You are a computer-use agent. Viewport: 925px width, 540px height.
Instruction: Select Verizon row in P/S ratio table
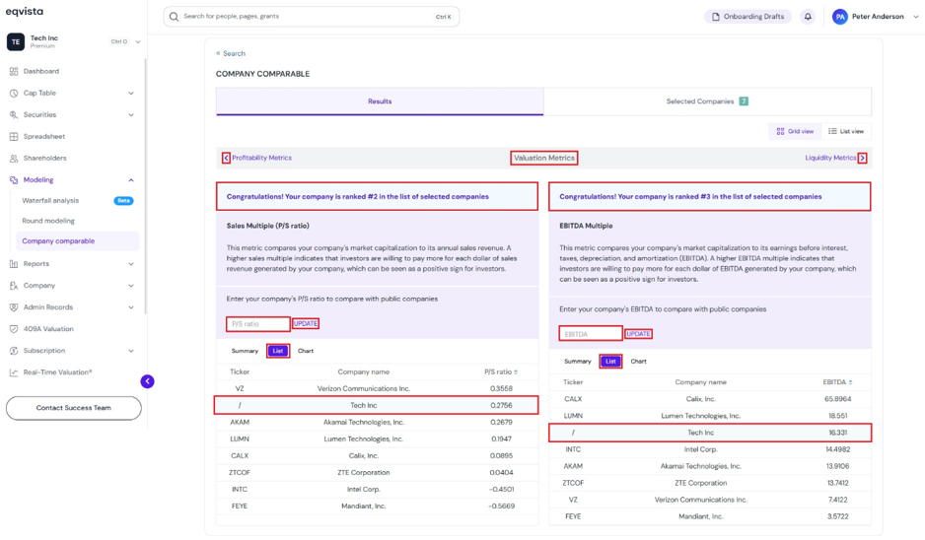[x=377, y=389]
